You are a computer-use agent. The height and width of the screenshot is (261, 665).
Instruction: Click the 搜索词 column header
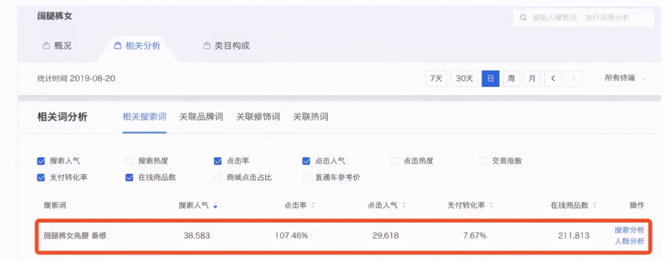click(x=55, y=205)
